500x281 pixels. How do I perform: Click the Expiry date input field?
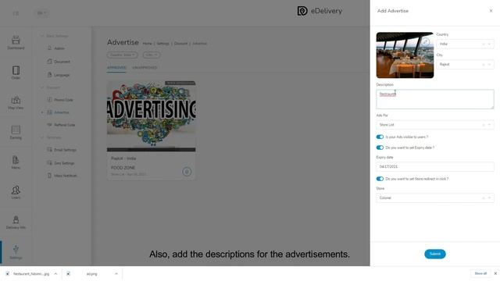click(435, 166)
